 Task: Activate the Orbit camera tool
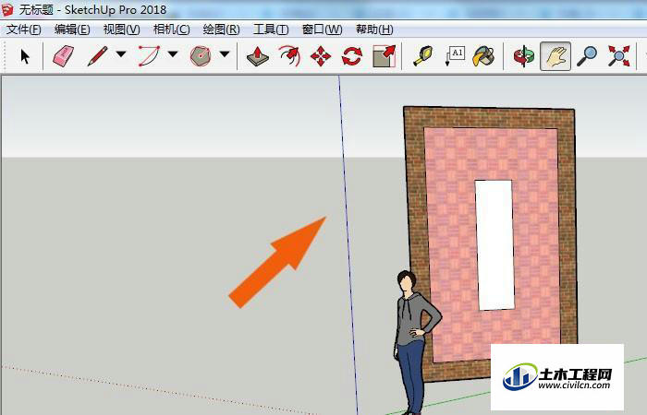tap(524, 56)
